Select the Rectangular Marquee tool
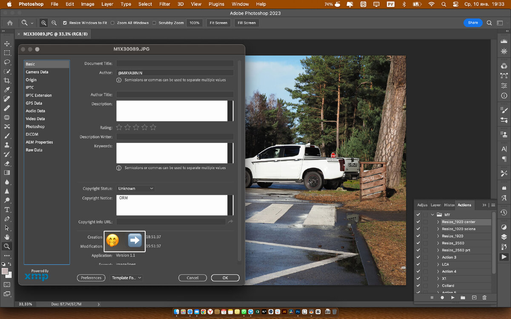The image size is (511, 319). pyautogui.click(x=7, y=53)
